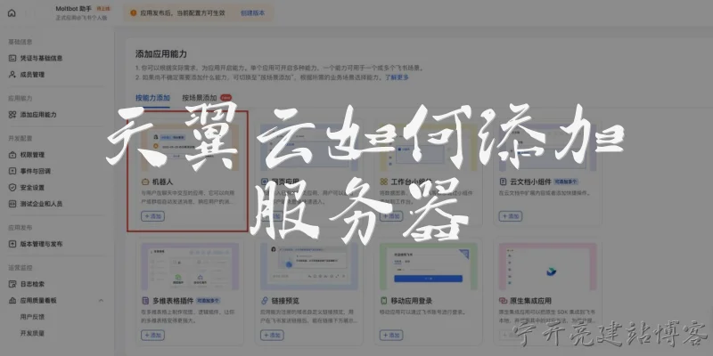Click the 移动应用登录 phone icon
713x356 pixels.
pos(384,301)
